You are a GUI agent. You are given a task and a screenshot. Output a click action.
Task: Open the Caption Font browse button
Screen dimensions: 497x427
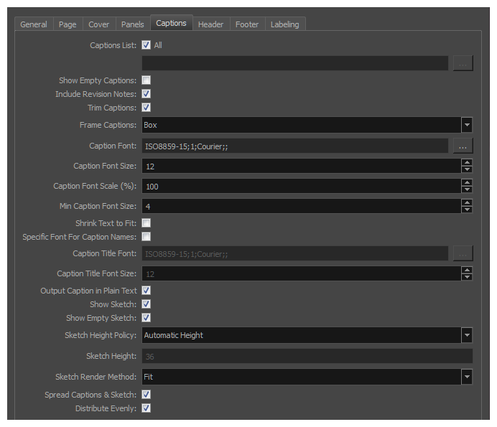[x=463, y=146]
